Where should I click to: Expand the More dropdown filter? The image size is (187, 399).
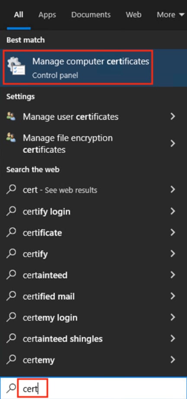click(171, 15)
